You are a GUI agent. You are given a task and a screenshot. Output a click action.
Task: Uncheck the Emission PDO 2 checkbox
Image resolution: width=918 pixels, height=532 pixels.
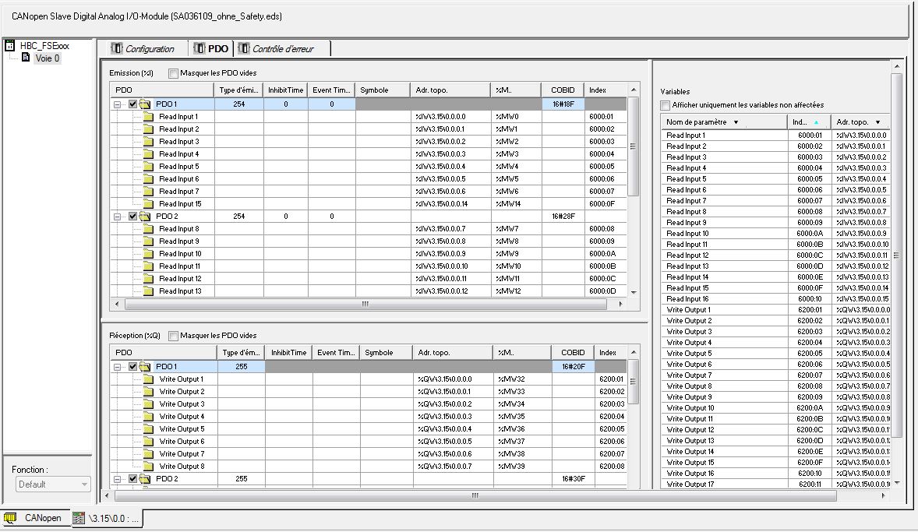(132, 217)
